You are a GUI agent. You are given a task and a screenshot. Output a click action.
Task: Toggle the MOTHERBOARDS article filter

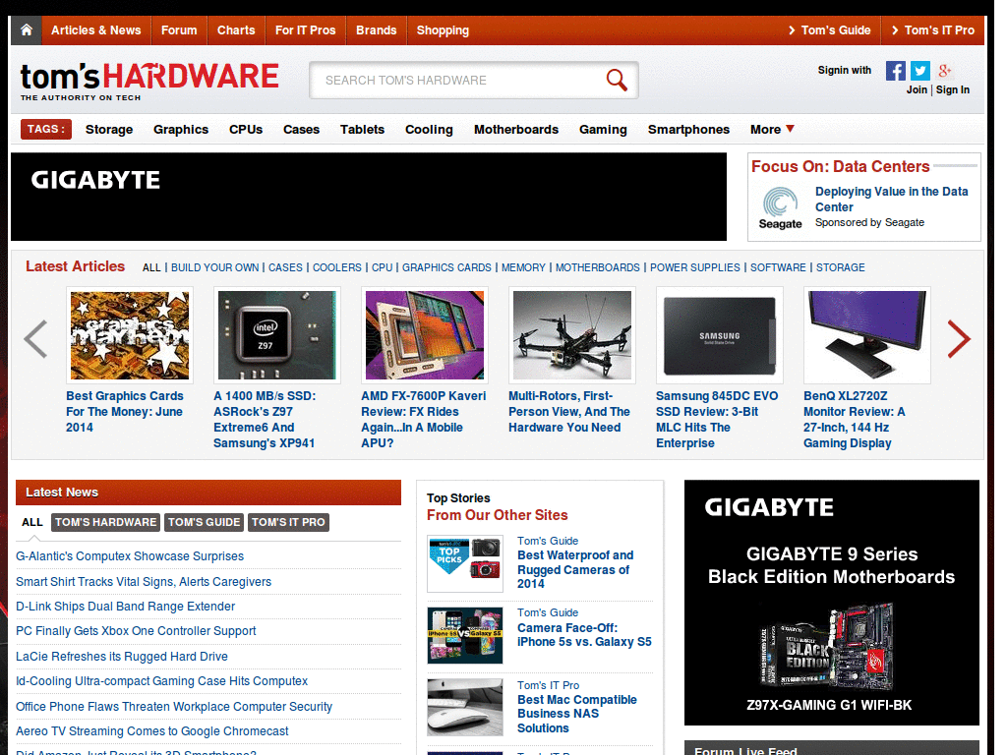pos(597,267)
